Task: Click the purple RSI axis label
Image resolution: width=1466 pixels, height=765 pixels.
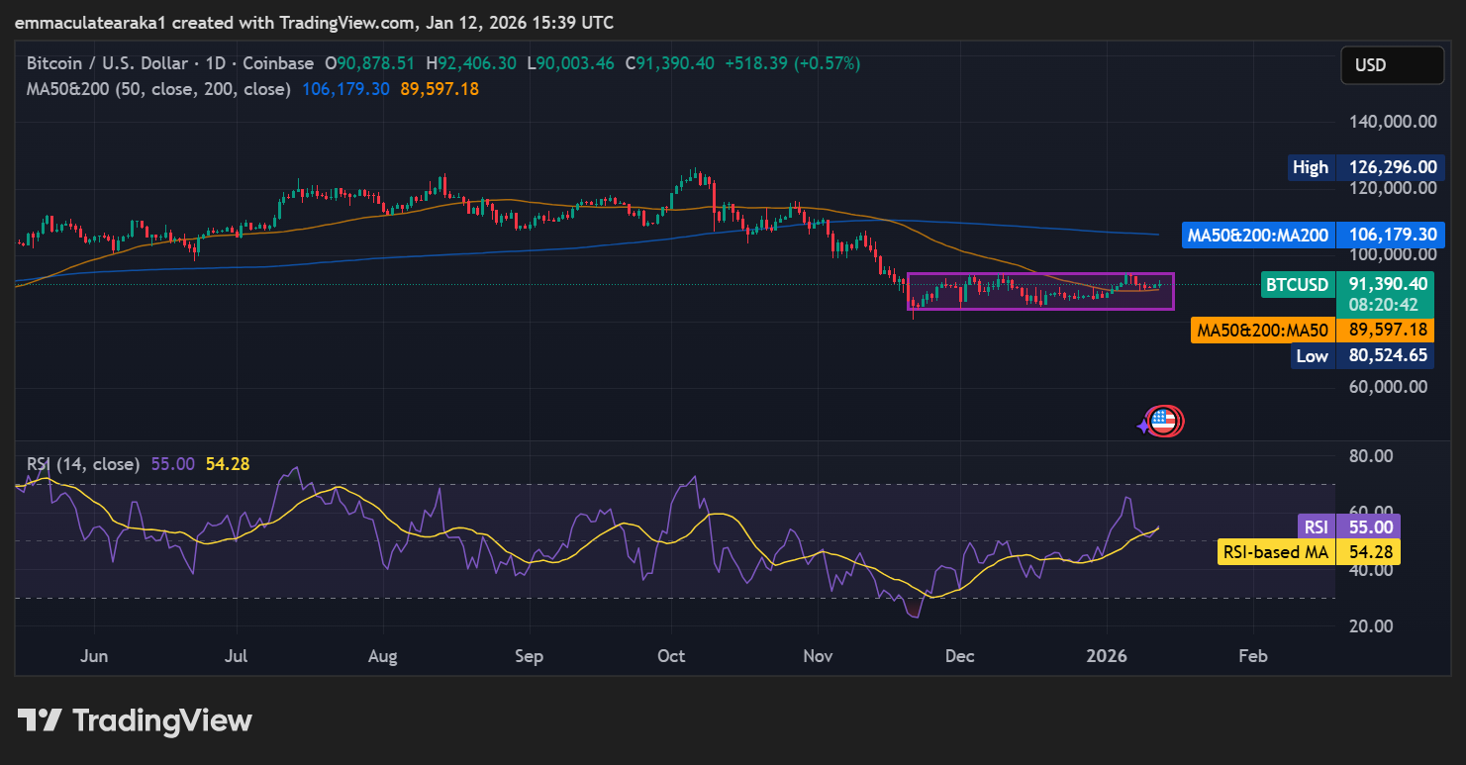Action: click(1316, 527)
